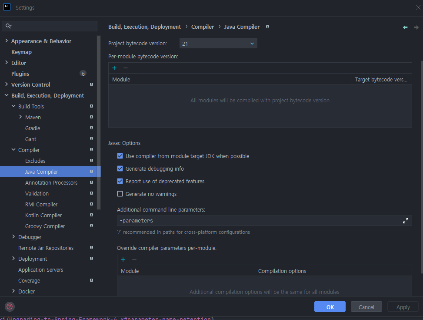Click the project icon next to Validation
This screenshot has height=320, width=423.
(91, 193)
